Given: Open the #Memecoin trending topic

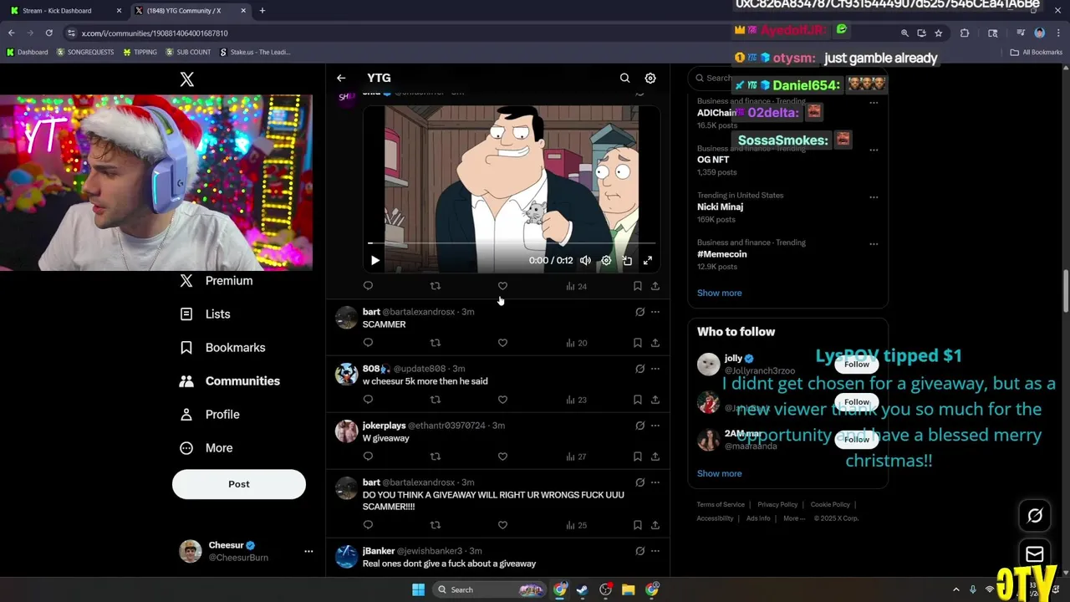Looking at the screenshot, I should 722,254.
